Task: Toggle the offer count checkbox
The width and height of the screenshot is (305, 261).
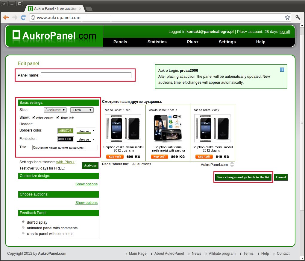Action: (34, 117)
